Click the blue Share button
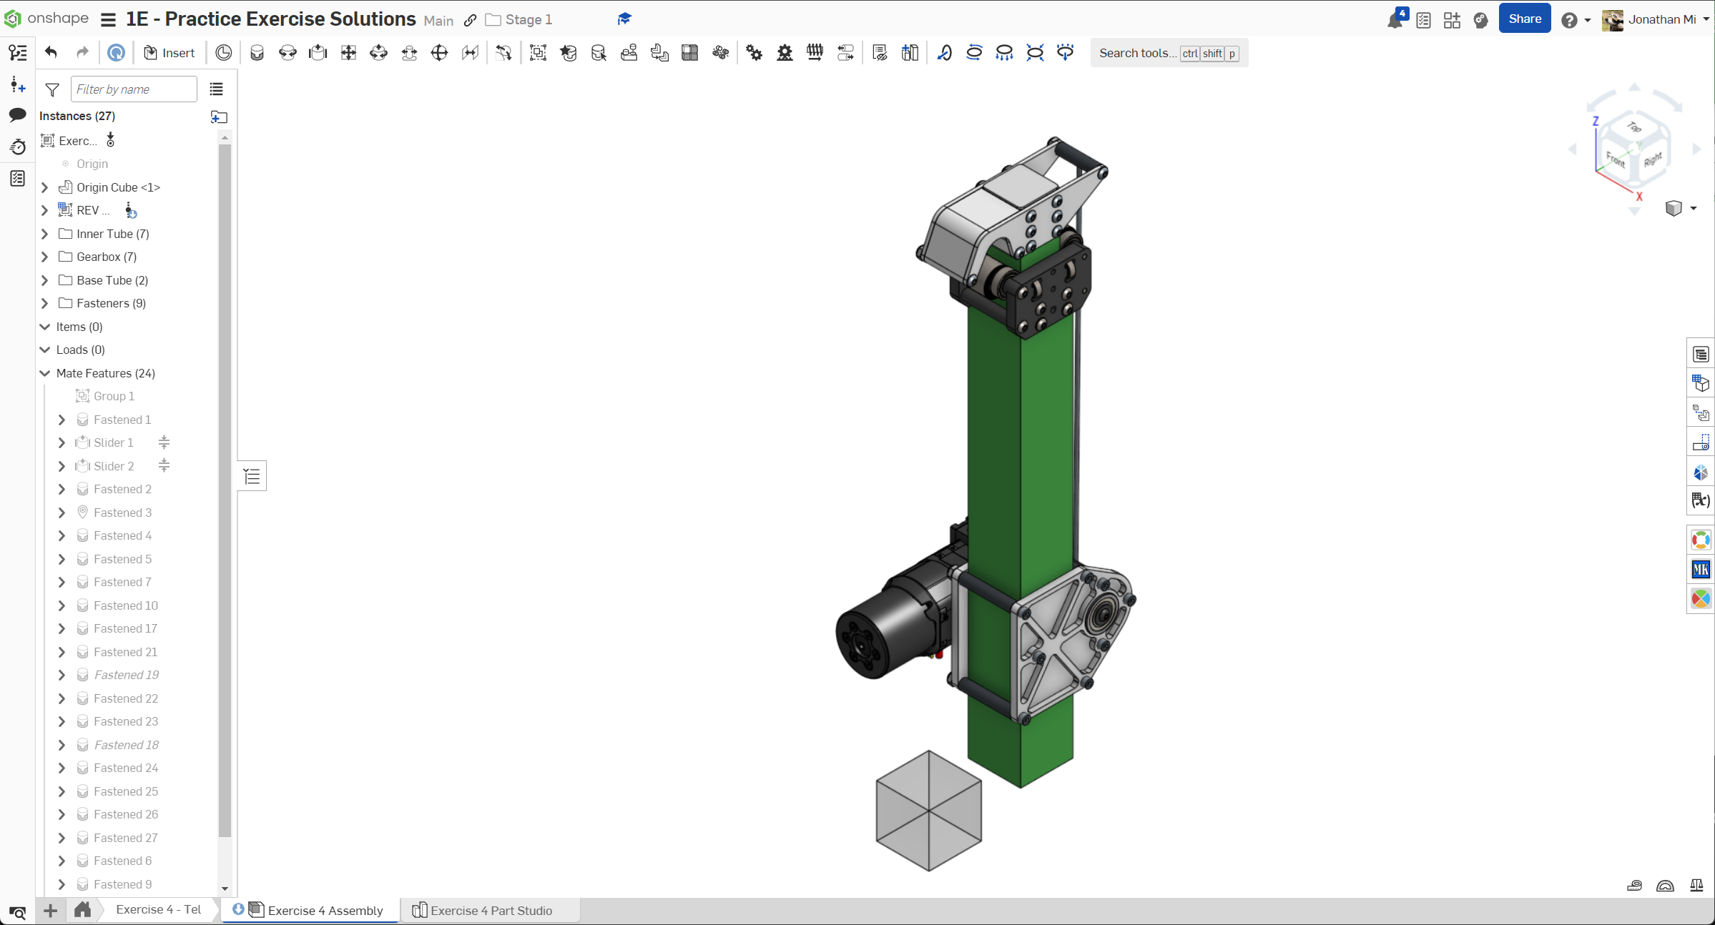 1524,19
